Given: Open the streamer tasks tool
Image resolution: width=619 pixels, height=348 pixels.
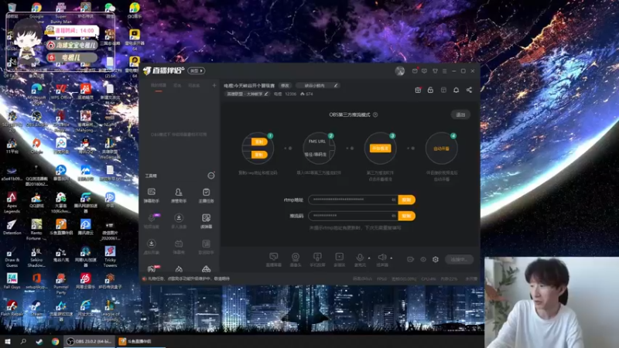Looking at the screenshot, I should pos(206,196).
